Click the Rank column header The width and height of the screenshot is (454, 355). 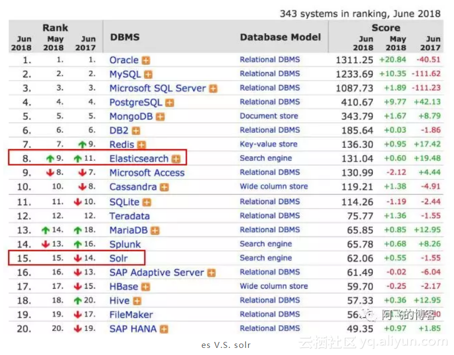[56, 28]
